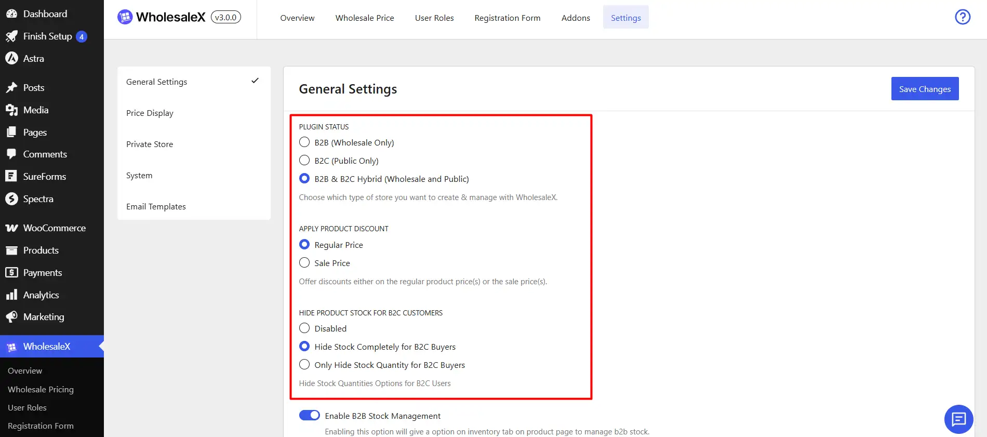Open the chat support bubble icon
This screenshot has width=987, height=437.
tap(958, 419)
